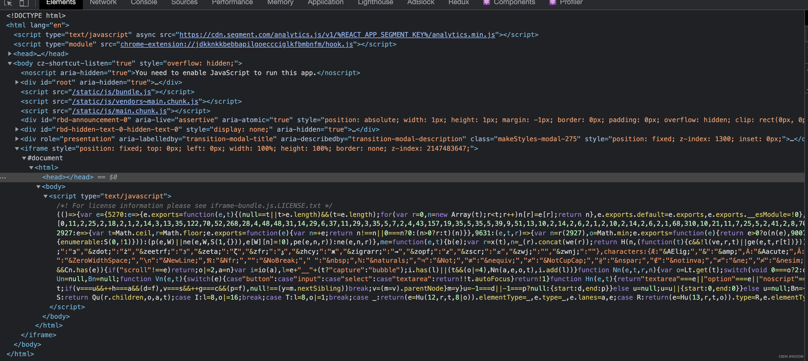This screenshot has height=361, width=808.
Task: Open the chrome-extension hook.js link
Action: point(237,44)
